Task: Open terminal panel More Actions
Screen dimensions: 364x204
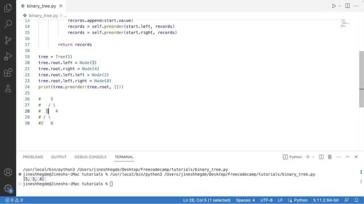Action: (339, 157)
